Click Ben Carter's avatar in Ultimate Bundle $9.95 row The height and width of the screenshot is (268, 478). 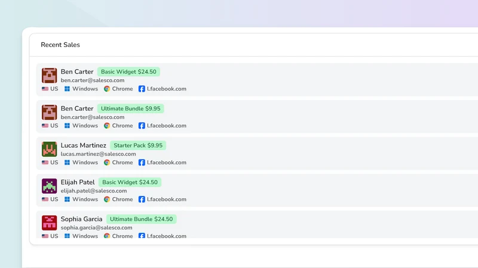[x=50, y=113]
